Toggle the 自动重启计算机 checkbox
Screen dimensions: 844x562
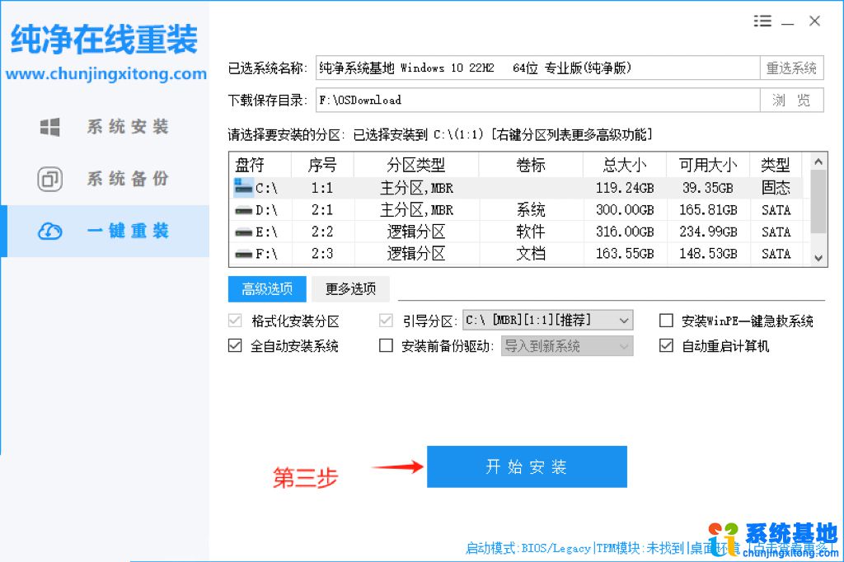(666, 345)
